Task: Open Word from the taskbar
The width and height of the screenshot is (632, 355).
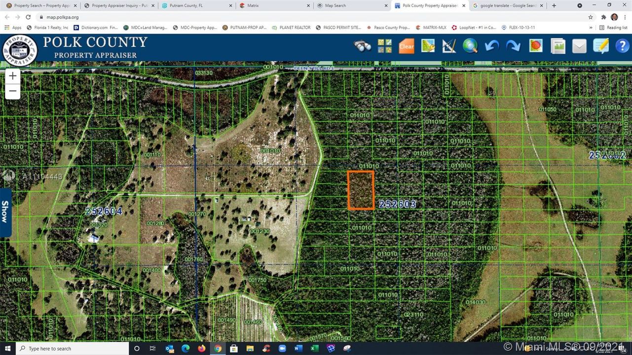Action: pos(298,349)
